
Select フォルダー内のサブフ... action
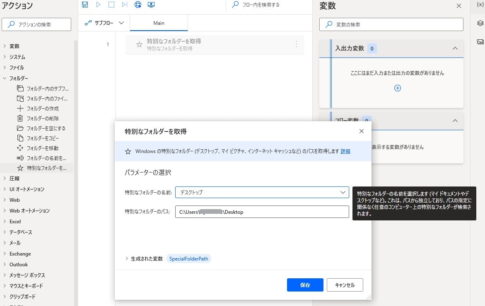click(x=43, y=88)
